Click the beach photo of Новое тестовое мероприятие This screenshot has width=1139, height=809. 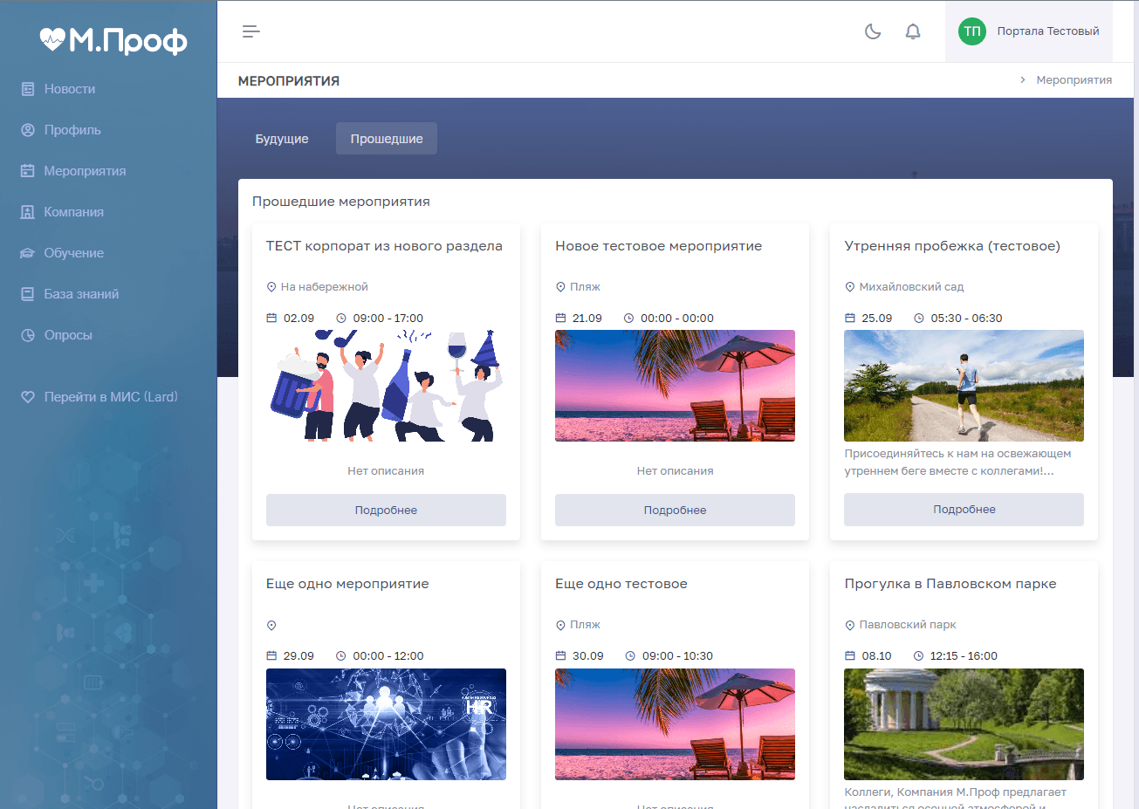click(x=675, y=386)
